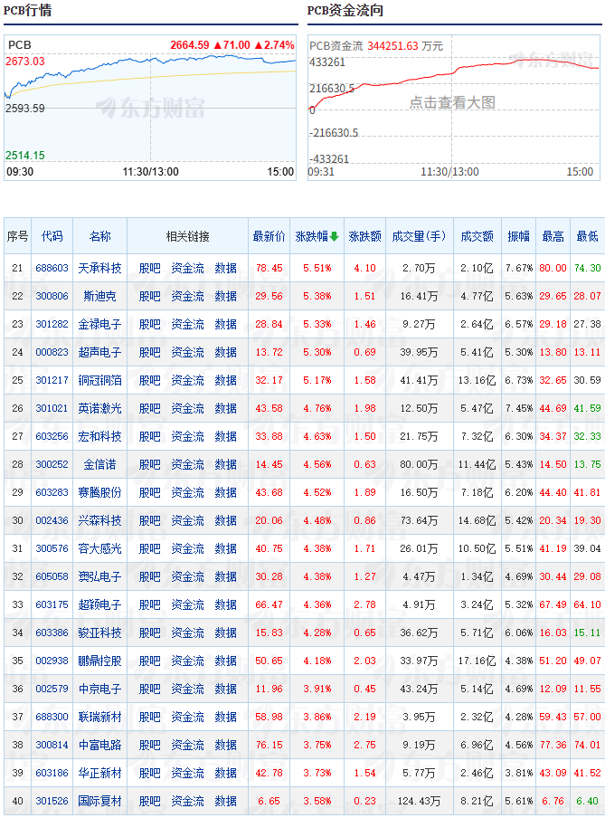
Task: Open stock code 688603
Action: [x=52, y=268]
